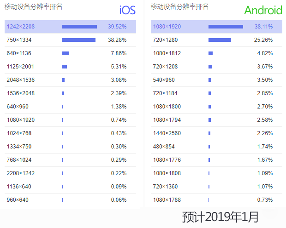Click the 720×1280 resolution entry
This screenshot has width=286, height=228.
pyautogui.click(x=165, y=40)
